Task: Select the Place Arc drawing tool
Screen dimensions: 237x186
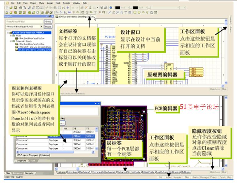Action: (118, 12)
